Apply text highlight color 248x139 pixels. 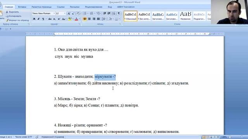pyautogui.click(x=70, y=19)
